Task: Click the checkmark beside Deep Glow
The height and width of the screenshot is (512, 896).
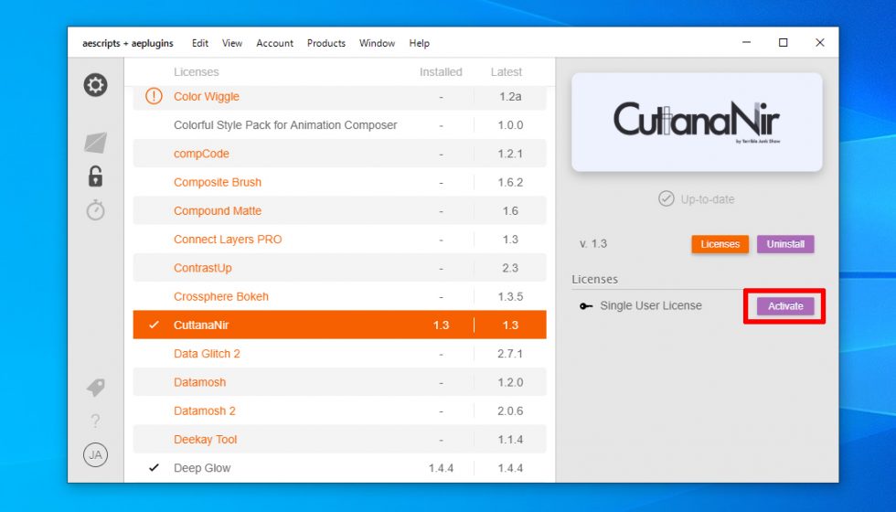Action: pyautogui.click(x=154, y=467)
